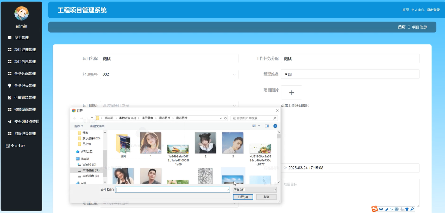
Task: Toggle full/half width with the moon icon
Action: (386, 209)
